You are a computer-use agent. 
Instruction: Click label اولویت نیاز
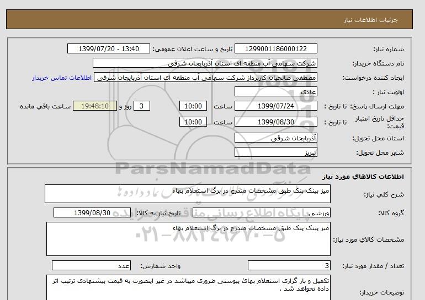coord(388,92)
